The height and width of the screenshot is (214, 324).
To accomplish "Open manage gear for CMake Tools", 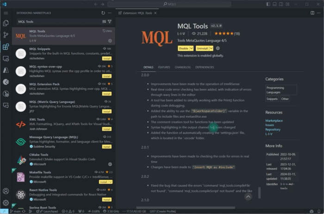I will coord(110,164).
